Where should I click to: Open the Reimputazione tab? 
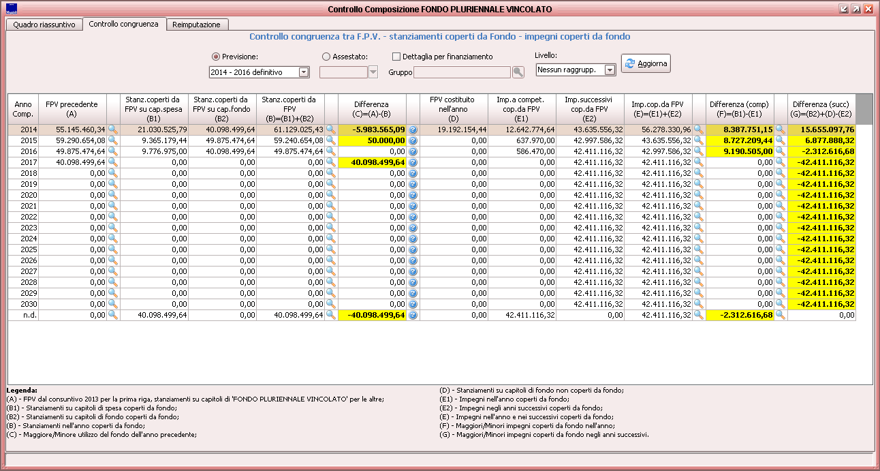click(196, 24)
